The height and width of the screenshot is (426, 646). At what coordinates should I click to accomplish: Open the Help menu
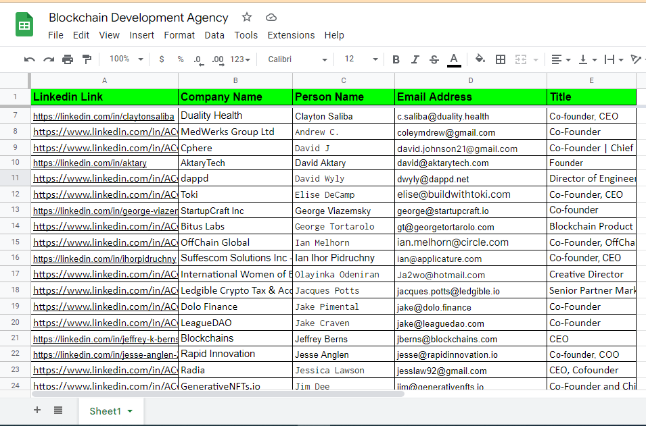click(334, 35)
